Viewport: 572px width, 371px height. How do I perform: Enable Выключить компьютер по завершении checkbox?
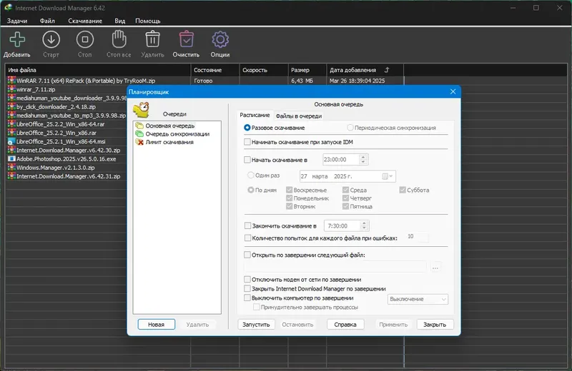(x=247, y=298)
